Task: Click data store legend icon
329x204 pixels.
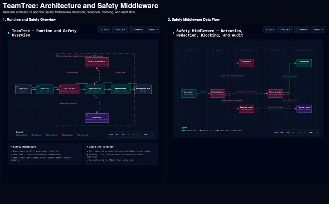Action: click(231, 130)
